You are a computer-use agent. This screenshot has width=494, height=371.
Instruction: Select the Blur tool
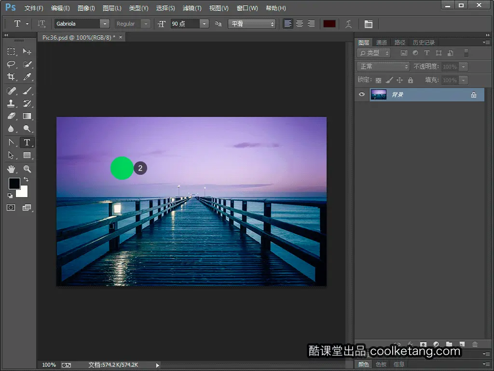12,128
